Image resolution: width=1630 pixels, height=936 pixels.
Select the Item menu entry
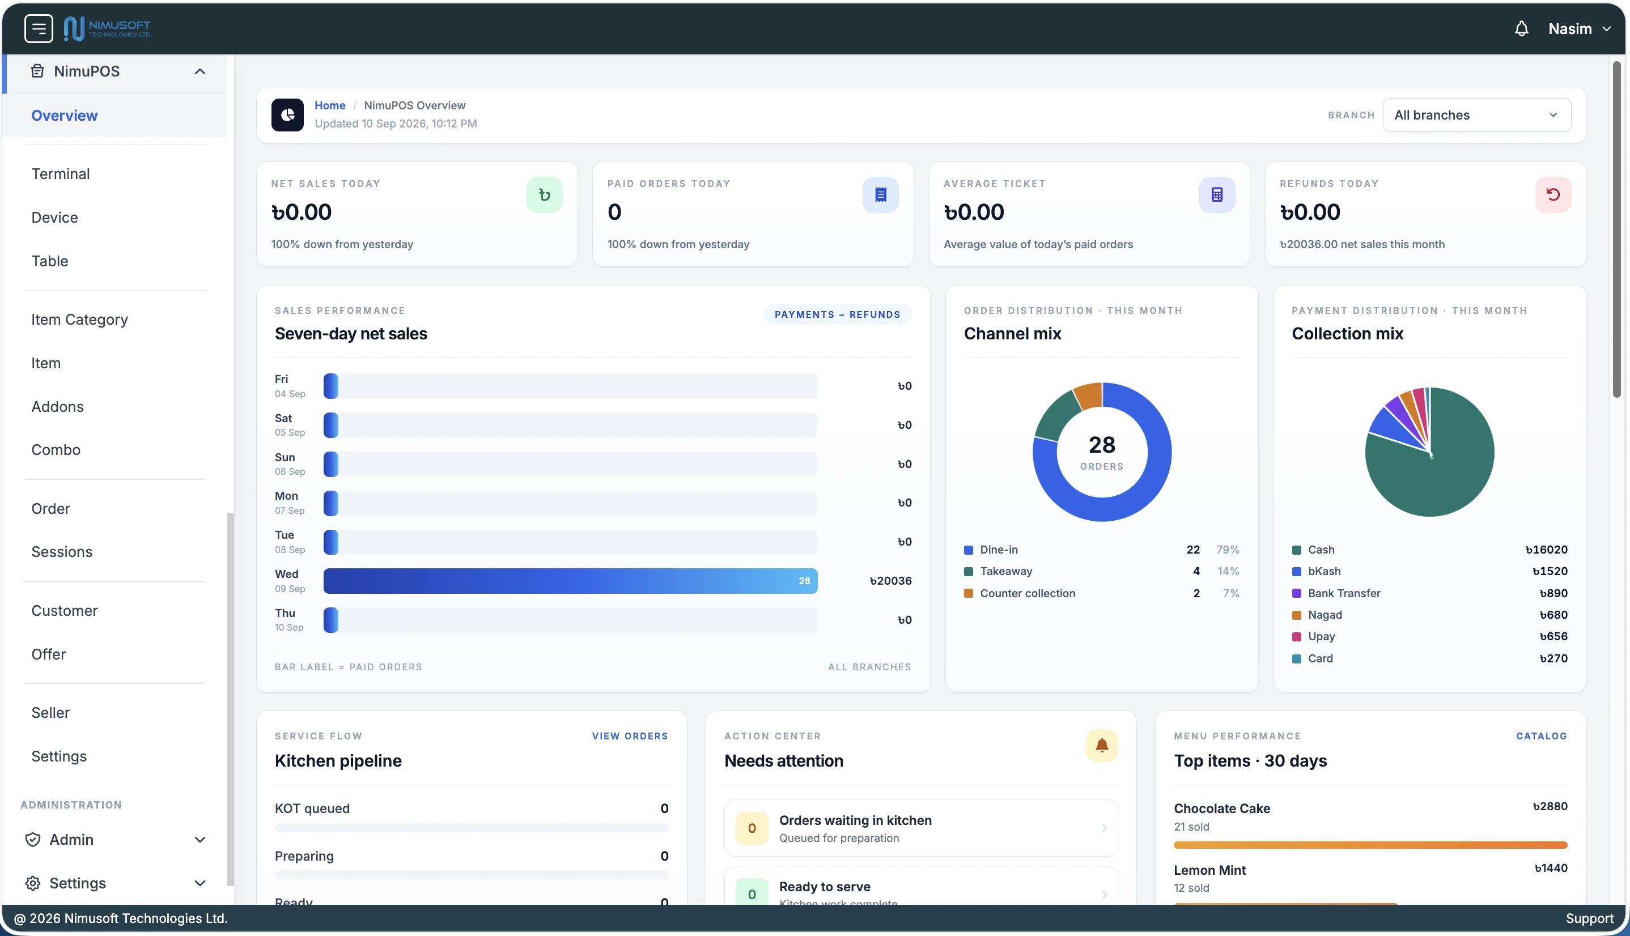[x=46, y=363]
